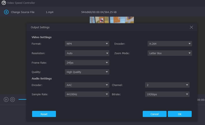Expand the Channel dropdown set to 2
The image size is (205, 125).
pos(167,85)
